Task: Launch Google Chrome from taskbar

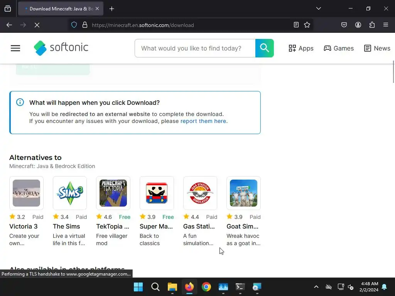Action: point(206,287)
